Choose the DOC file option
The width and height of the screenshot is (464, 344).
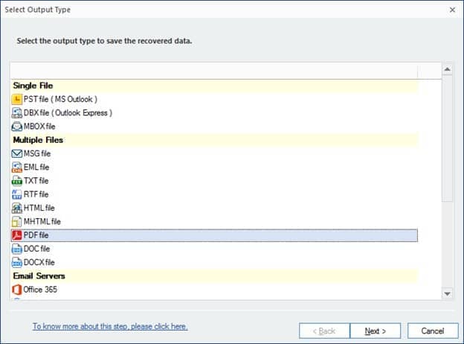click(36, 249)
